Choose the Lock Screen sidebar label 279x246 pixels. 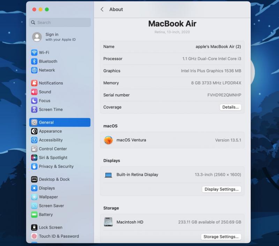coord(51,227)
